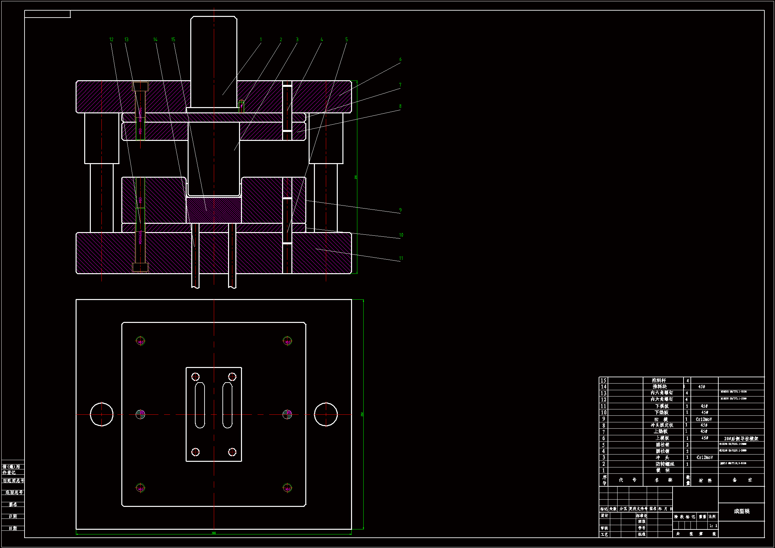Select the 凹模 row name in parts list

[x=662, y=419]
